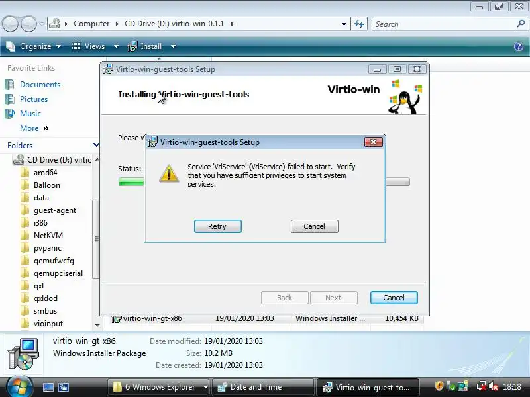Select CD Drive (D:) virtio in folder tree
This screenshot has height=397, width=530.
point(52,159)
